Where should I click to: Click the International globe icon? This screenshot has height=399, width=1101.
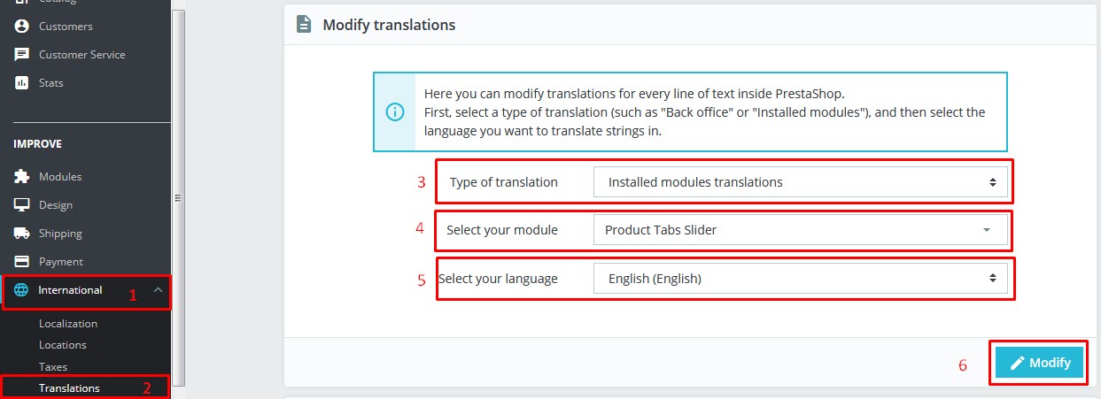(x=21, y=290)
